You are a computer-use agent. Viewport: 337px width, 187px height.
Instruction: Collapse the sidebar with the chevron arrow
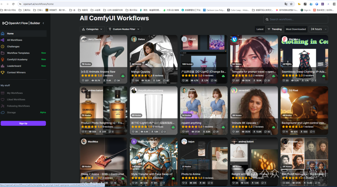[43, 23]
